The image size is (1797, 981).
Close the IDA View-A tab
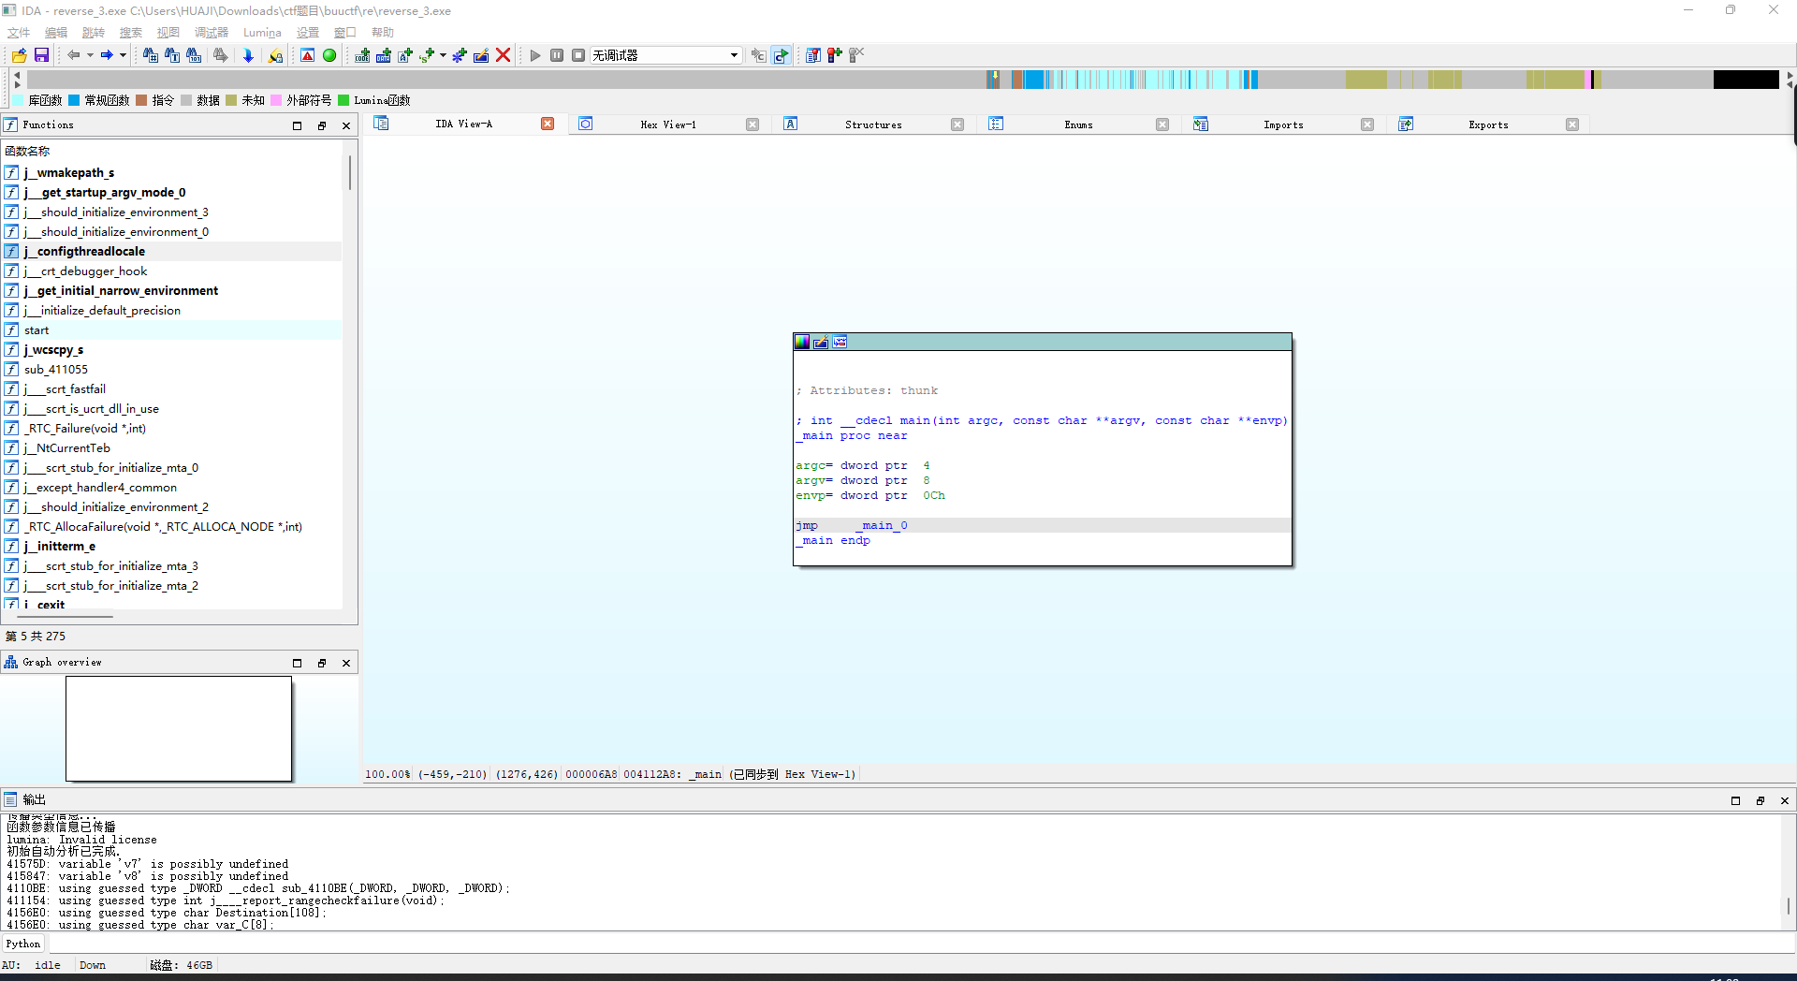tap(548, 124)
